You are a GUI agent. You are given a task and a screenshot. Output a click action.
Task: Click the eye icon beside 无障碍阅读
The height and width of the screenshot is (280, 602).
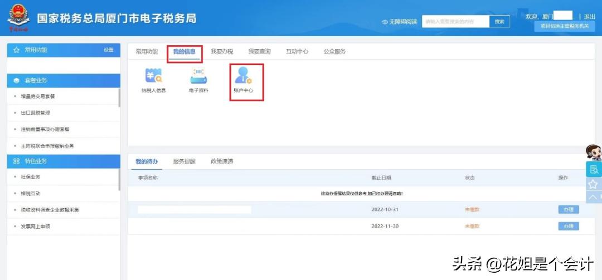385,22
